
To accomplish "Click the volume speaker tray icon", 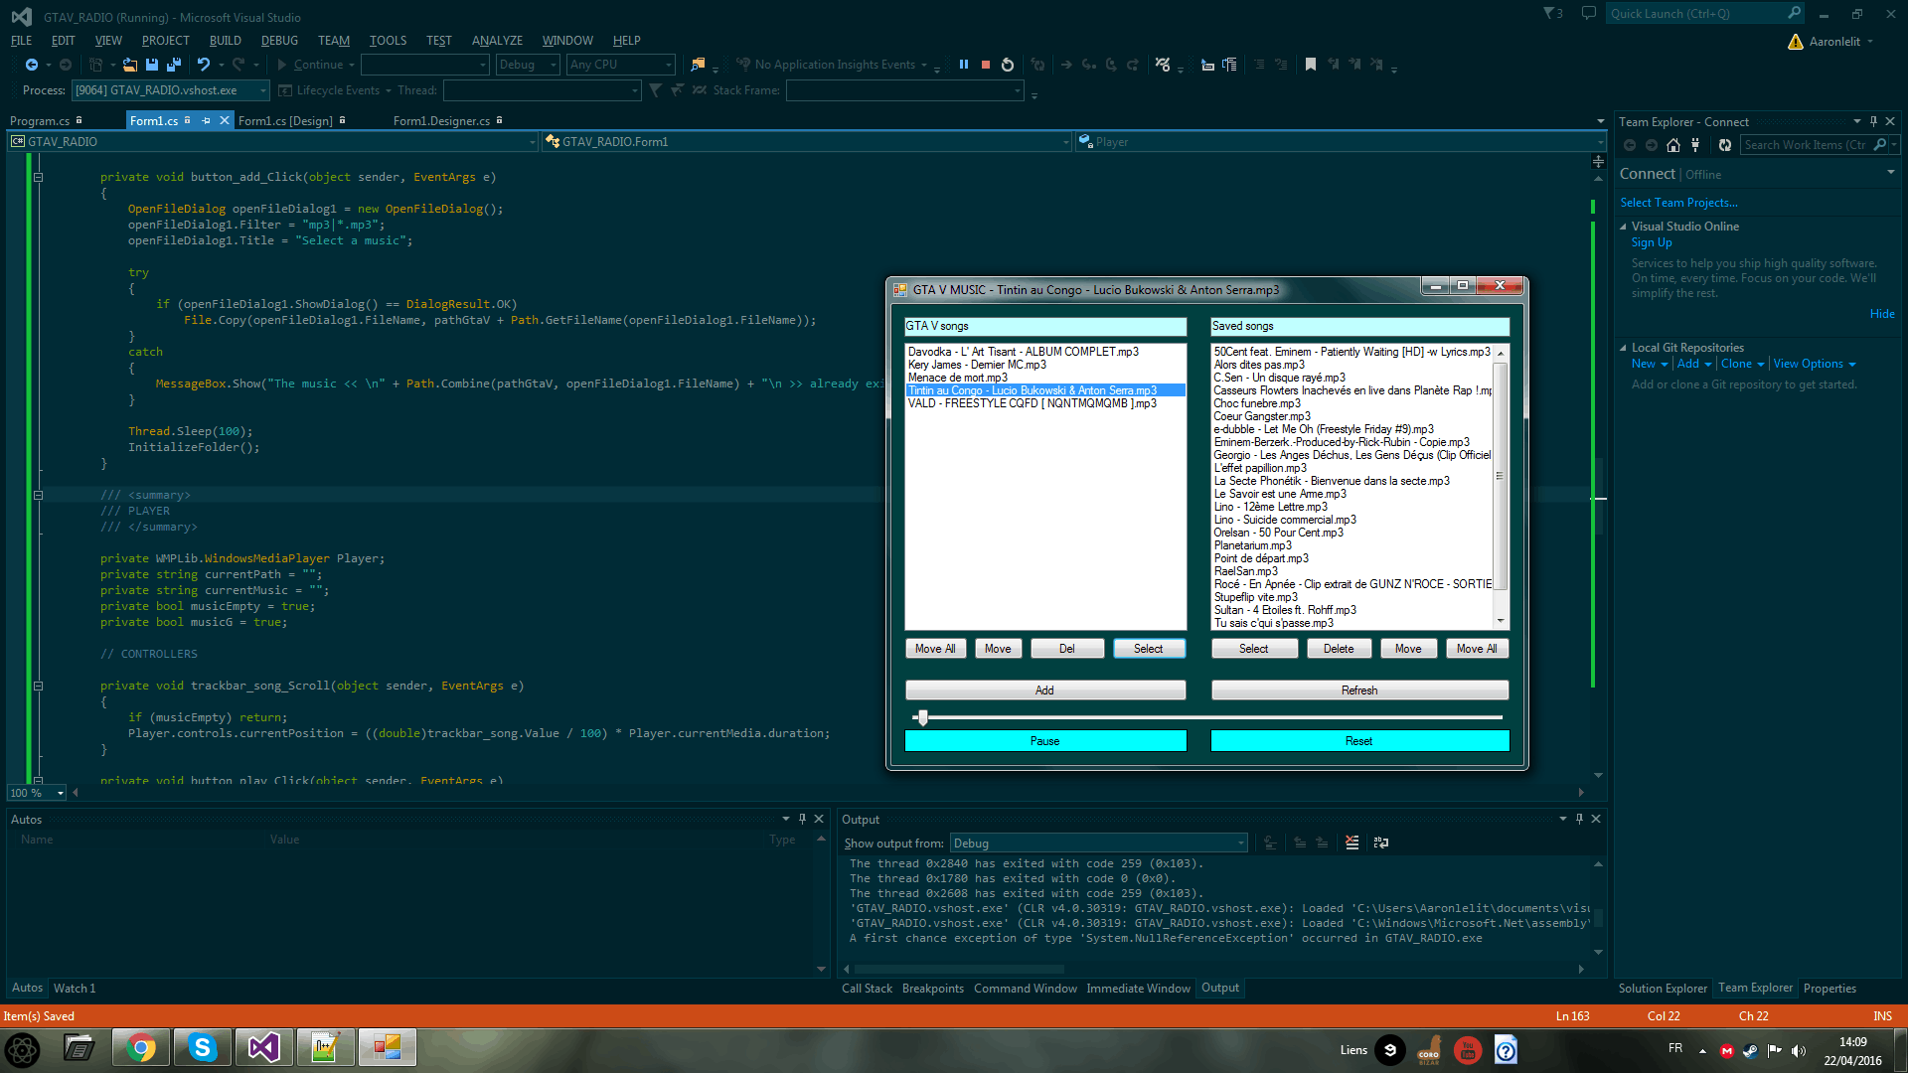I will coord(1799,1051).
